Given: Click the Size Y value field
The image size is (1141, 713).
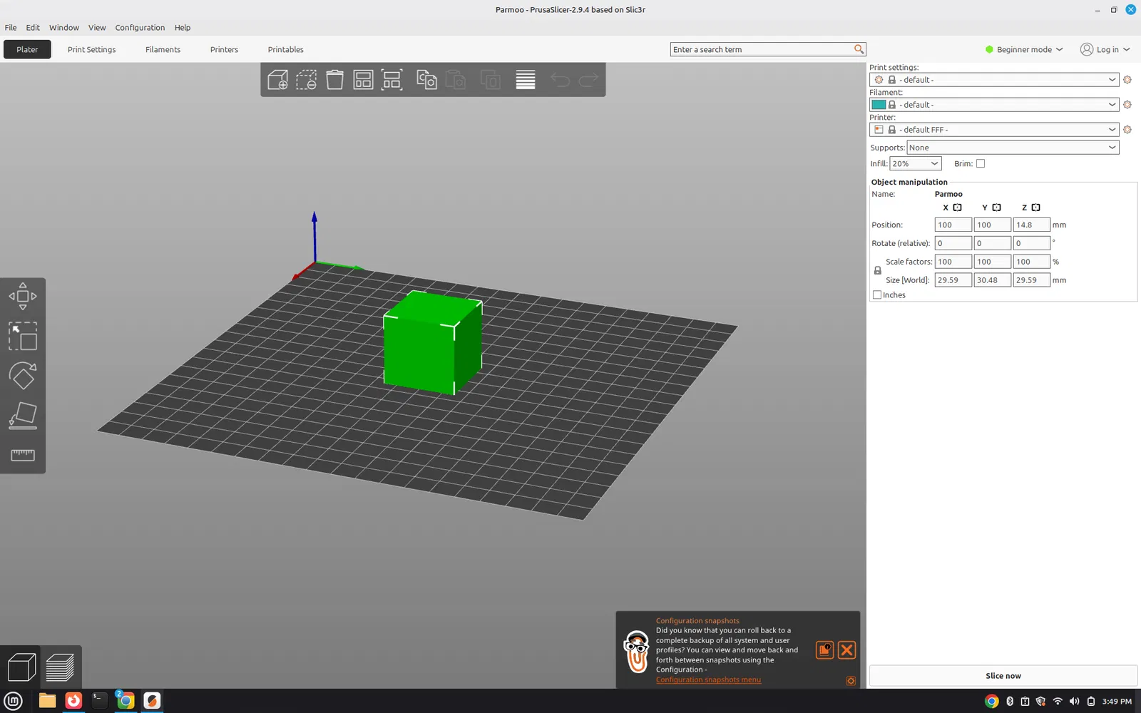Looking at the screenshot, I should 992,280.
